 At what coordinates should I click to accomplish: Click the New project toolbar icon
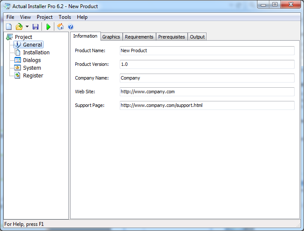pos(9,27)
